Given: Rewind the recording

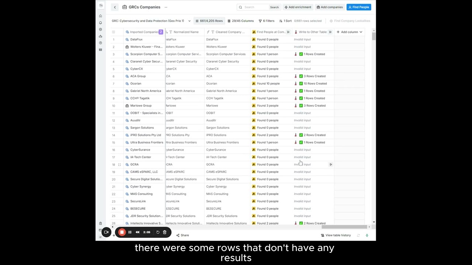Looking at the screenshot, I should pos(138,232).
